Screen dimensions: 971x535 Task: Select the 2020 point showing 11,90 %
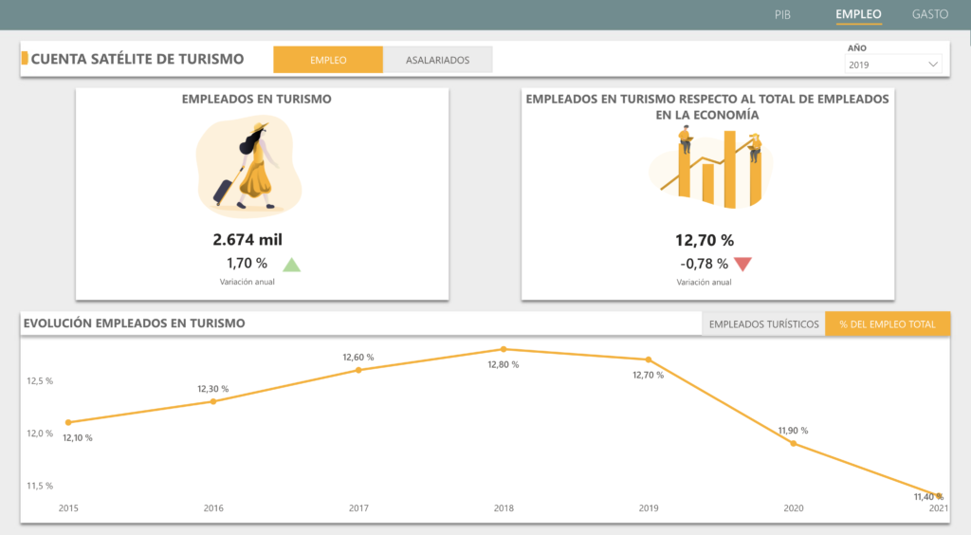click(793, 443)
